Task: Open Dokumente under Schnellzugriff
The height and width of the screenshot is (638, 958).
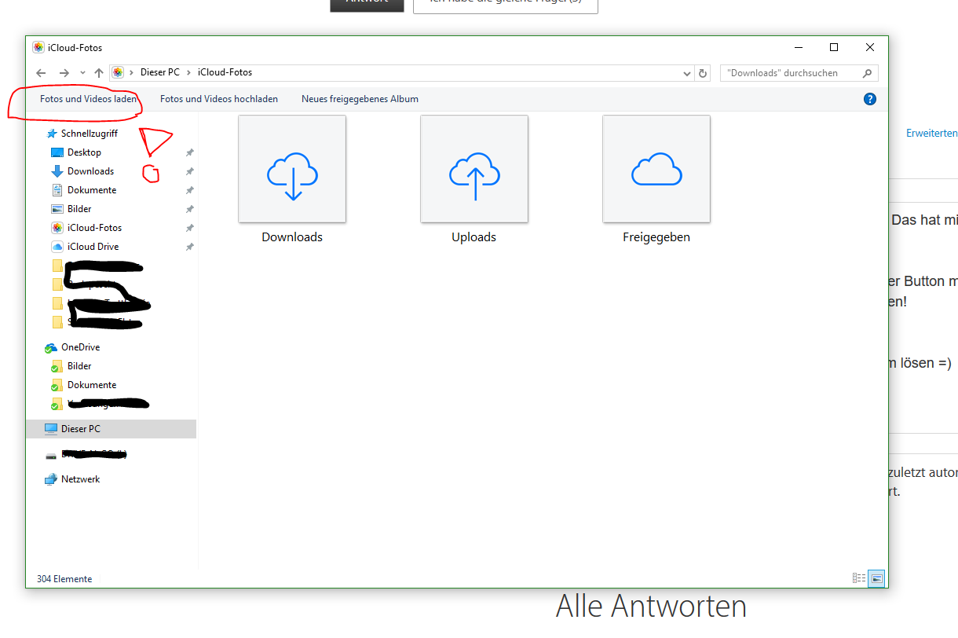Action: pyautogui.click(x=92, y=190)
